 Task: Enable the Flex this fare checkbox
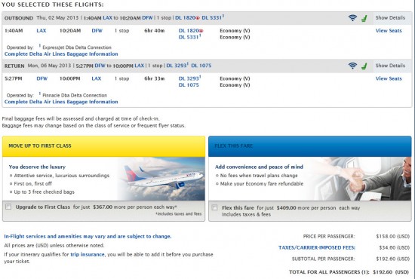coord(214,207)
